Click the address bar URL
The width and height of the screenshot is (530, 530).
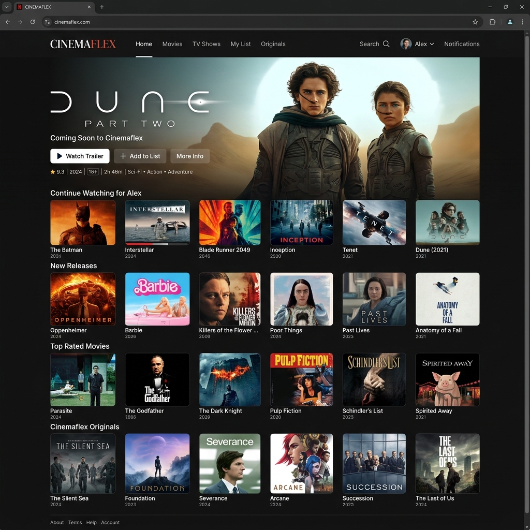[72, 22]
